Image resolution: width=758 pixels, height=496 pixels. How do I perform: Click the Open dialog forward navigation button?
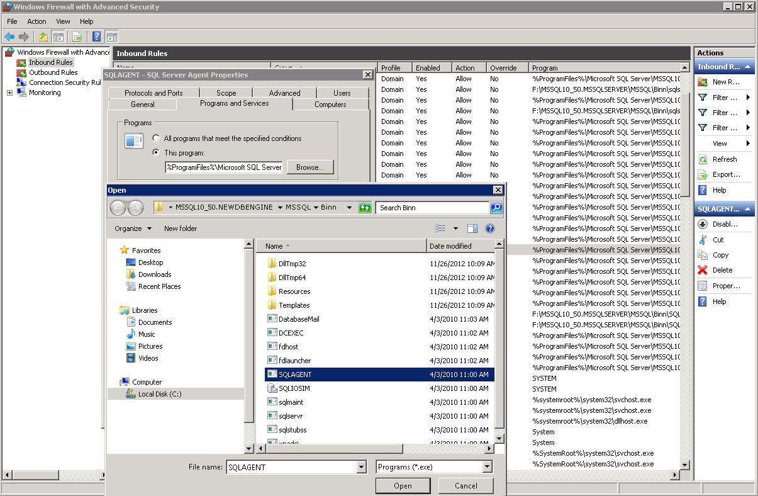(x=135, y=208)
